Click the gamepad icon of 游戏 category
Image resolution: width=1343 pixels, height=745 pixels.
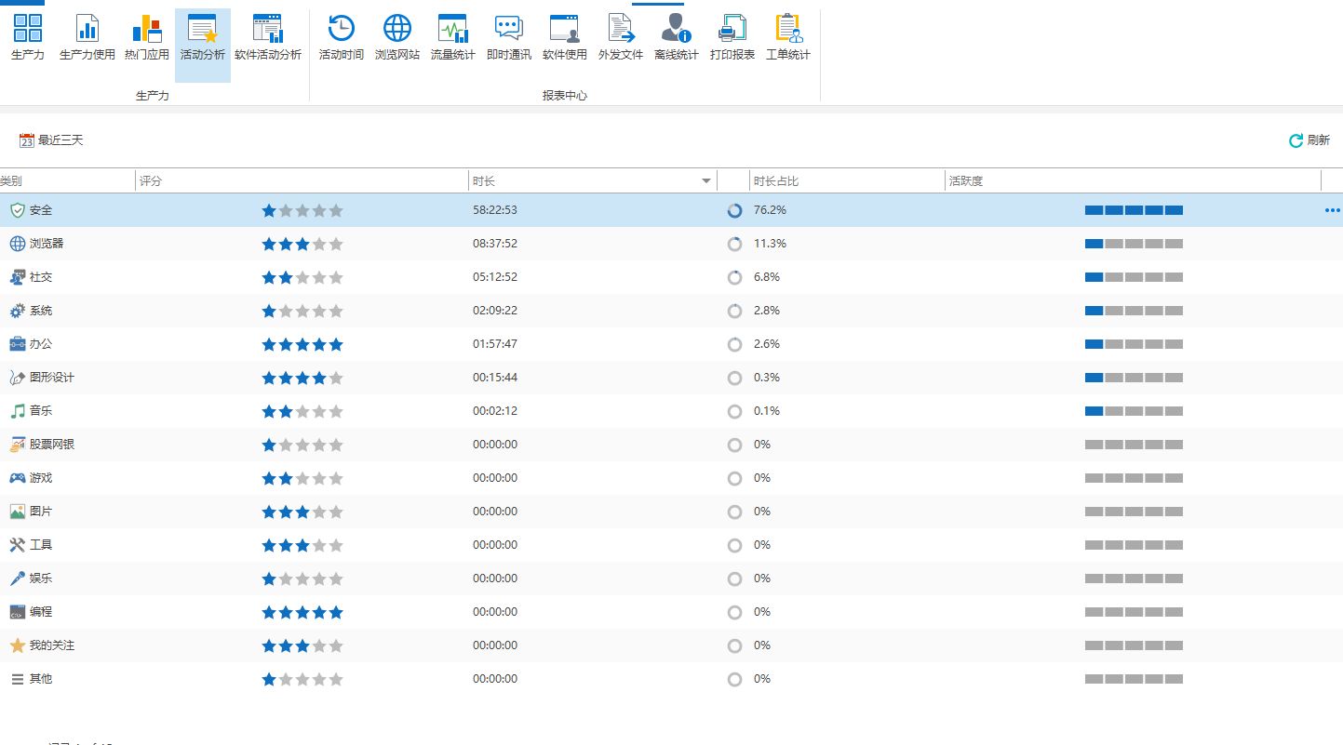(x=18, y=478)
